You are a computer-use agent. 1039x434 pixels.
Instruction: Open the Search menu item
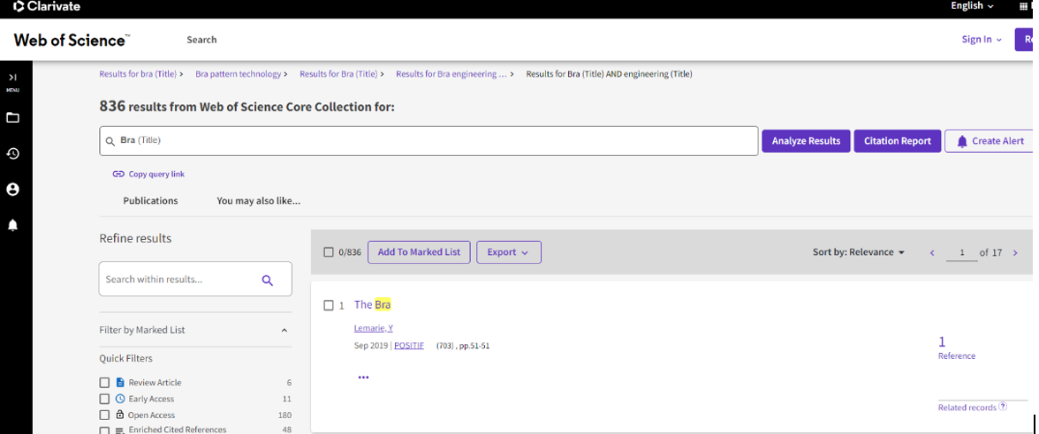point(201,40)
